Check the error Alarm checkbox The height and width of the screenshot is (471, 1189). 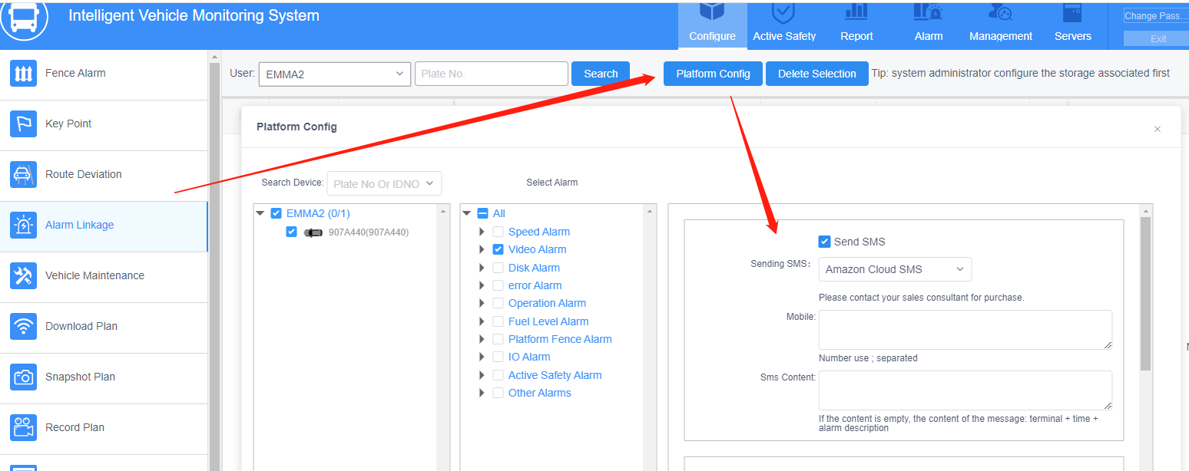point(498,285)
